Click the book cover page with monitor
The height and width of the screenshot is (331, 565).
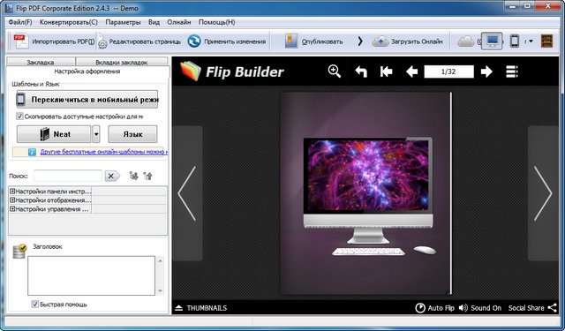coord(365,193)
